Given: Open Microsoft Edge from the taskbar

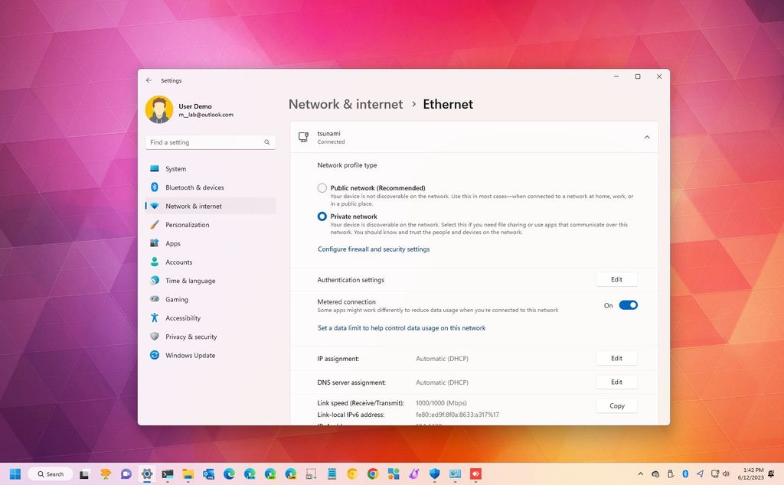Looking at the screenshot, I should [229, 474].
